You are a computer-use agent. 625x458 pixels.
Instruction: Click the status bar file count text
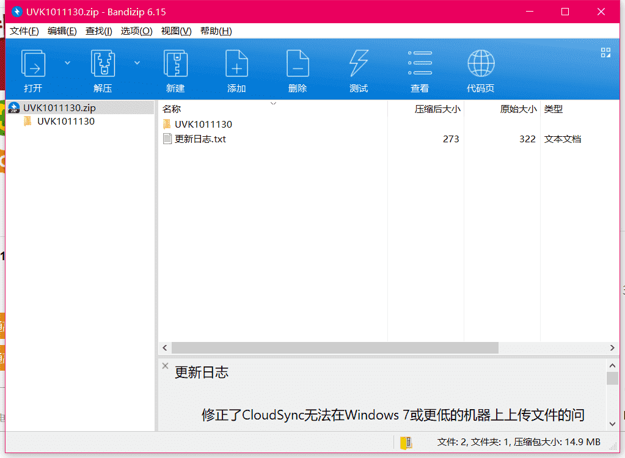(x=519, y=442)
